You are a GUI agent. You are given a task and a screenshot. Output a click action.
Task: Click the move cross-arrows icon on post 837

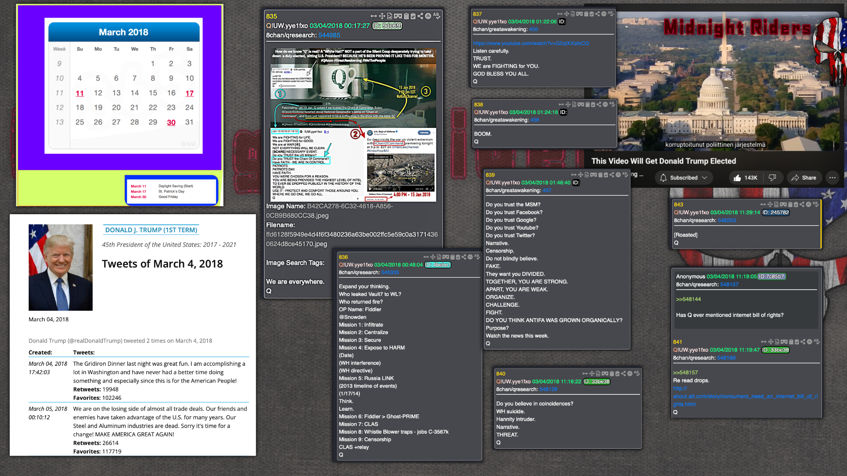pos(566,14)
